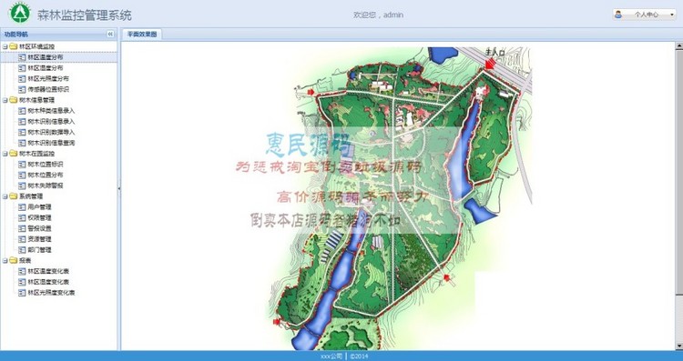Click the 树木在园监控 folder icon
This screenshot has width=683, height=361.
point(14,154)
